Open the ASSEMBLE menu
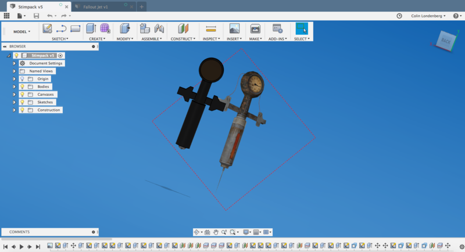This screenshot has width=465, height=252. 152,39
